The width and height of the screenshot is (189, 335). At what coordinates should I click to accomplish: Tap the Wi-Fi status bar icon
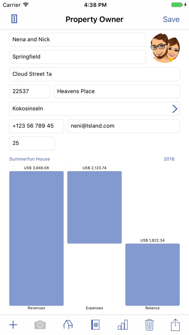[x=26, y=5]
